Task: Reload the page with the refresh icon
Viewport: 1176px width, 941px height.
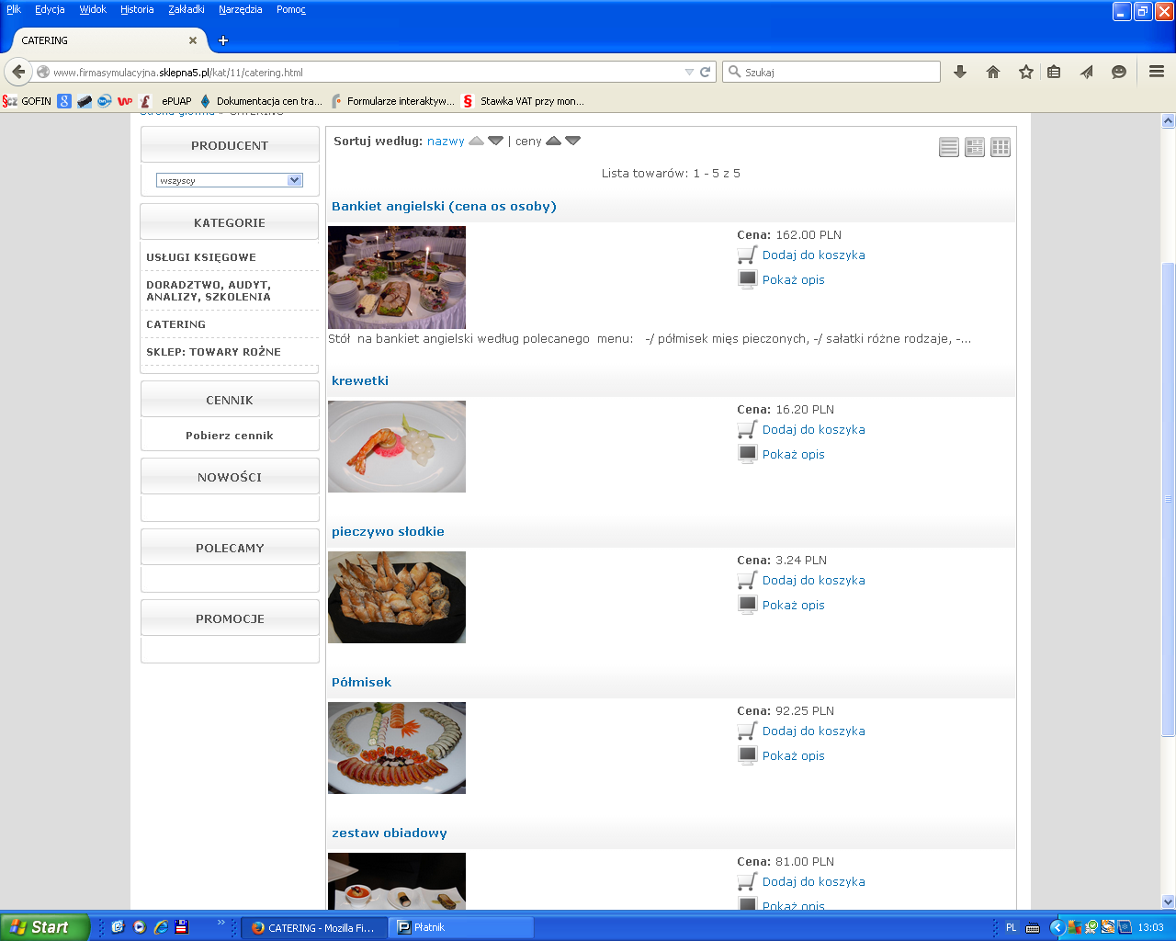Action: pyautogui.click(x=706, y=72)
